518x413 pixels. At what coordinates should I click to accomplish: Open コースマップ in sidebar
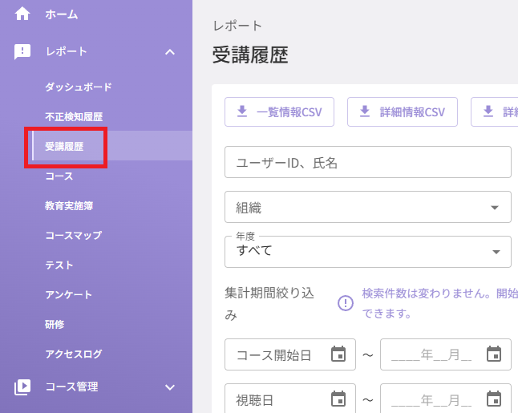[73, 235]
